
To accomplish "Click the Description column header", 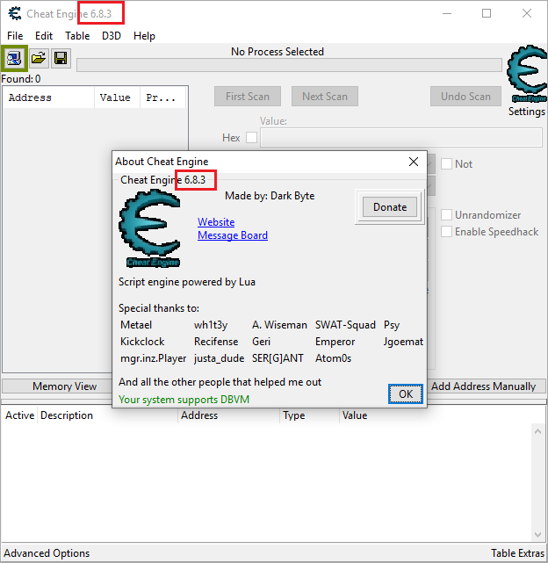I will point(107,415).
